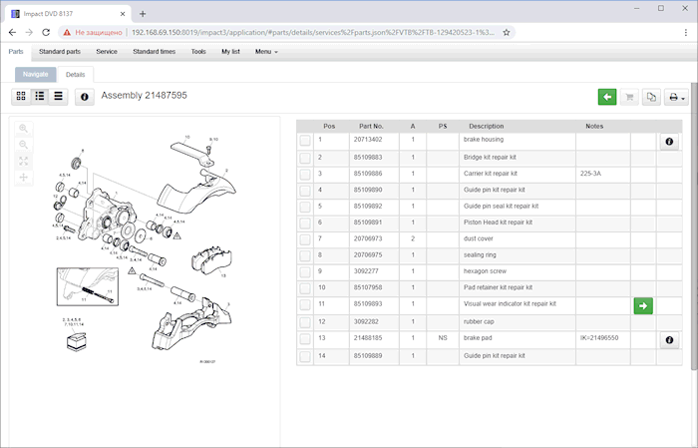
Task: Select the checkbox for dust cover row
Action: [305, 238]
